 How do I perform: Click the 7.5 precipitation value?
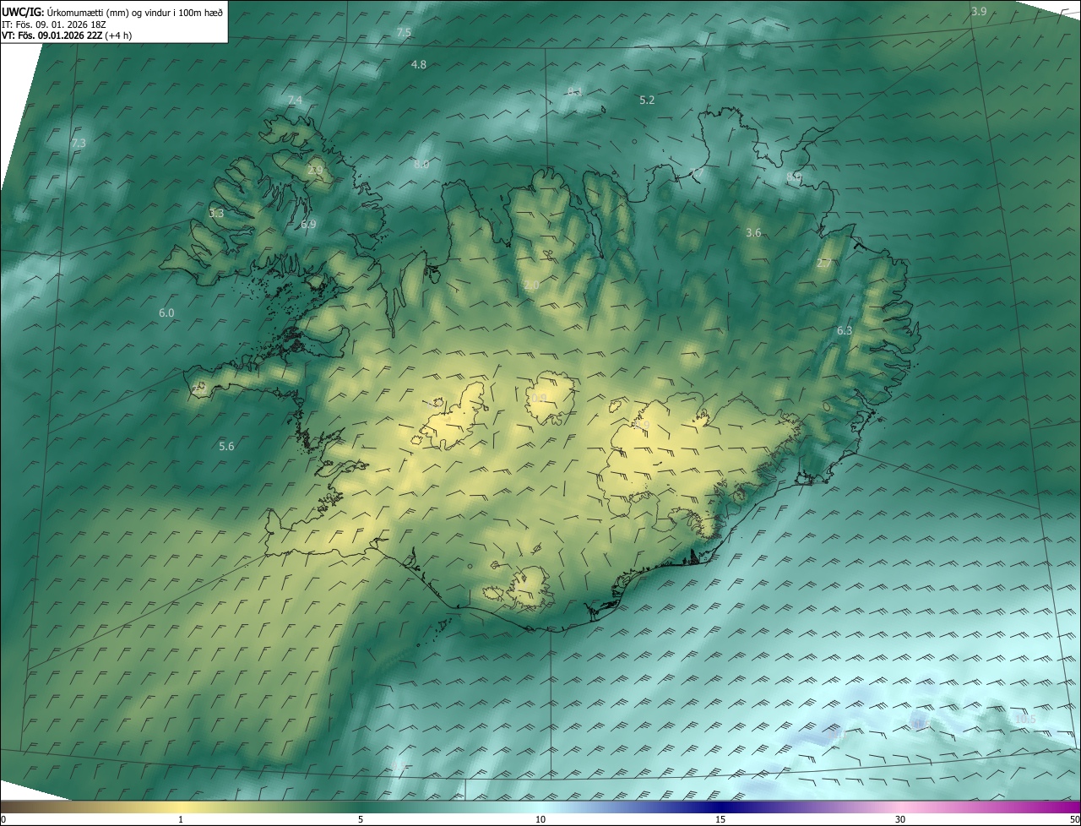coord(404,32)
